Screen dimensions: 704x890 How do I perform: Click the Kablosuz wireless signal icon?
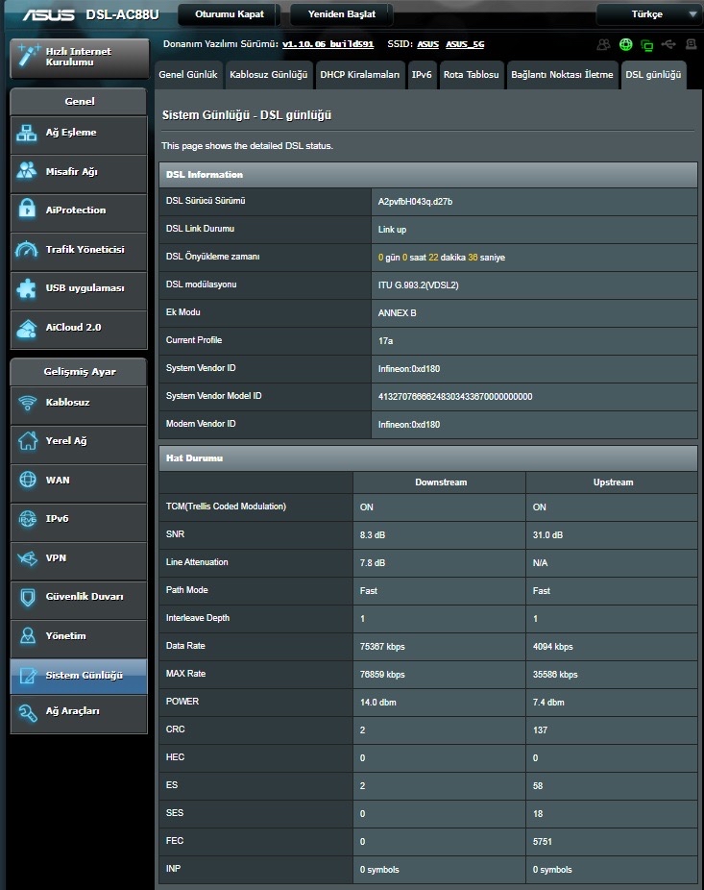pyautogui.click(x=27, y=403)
